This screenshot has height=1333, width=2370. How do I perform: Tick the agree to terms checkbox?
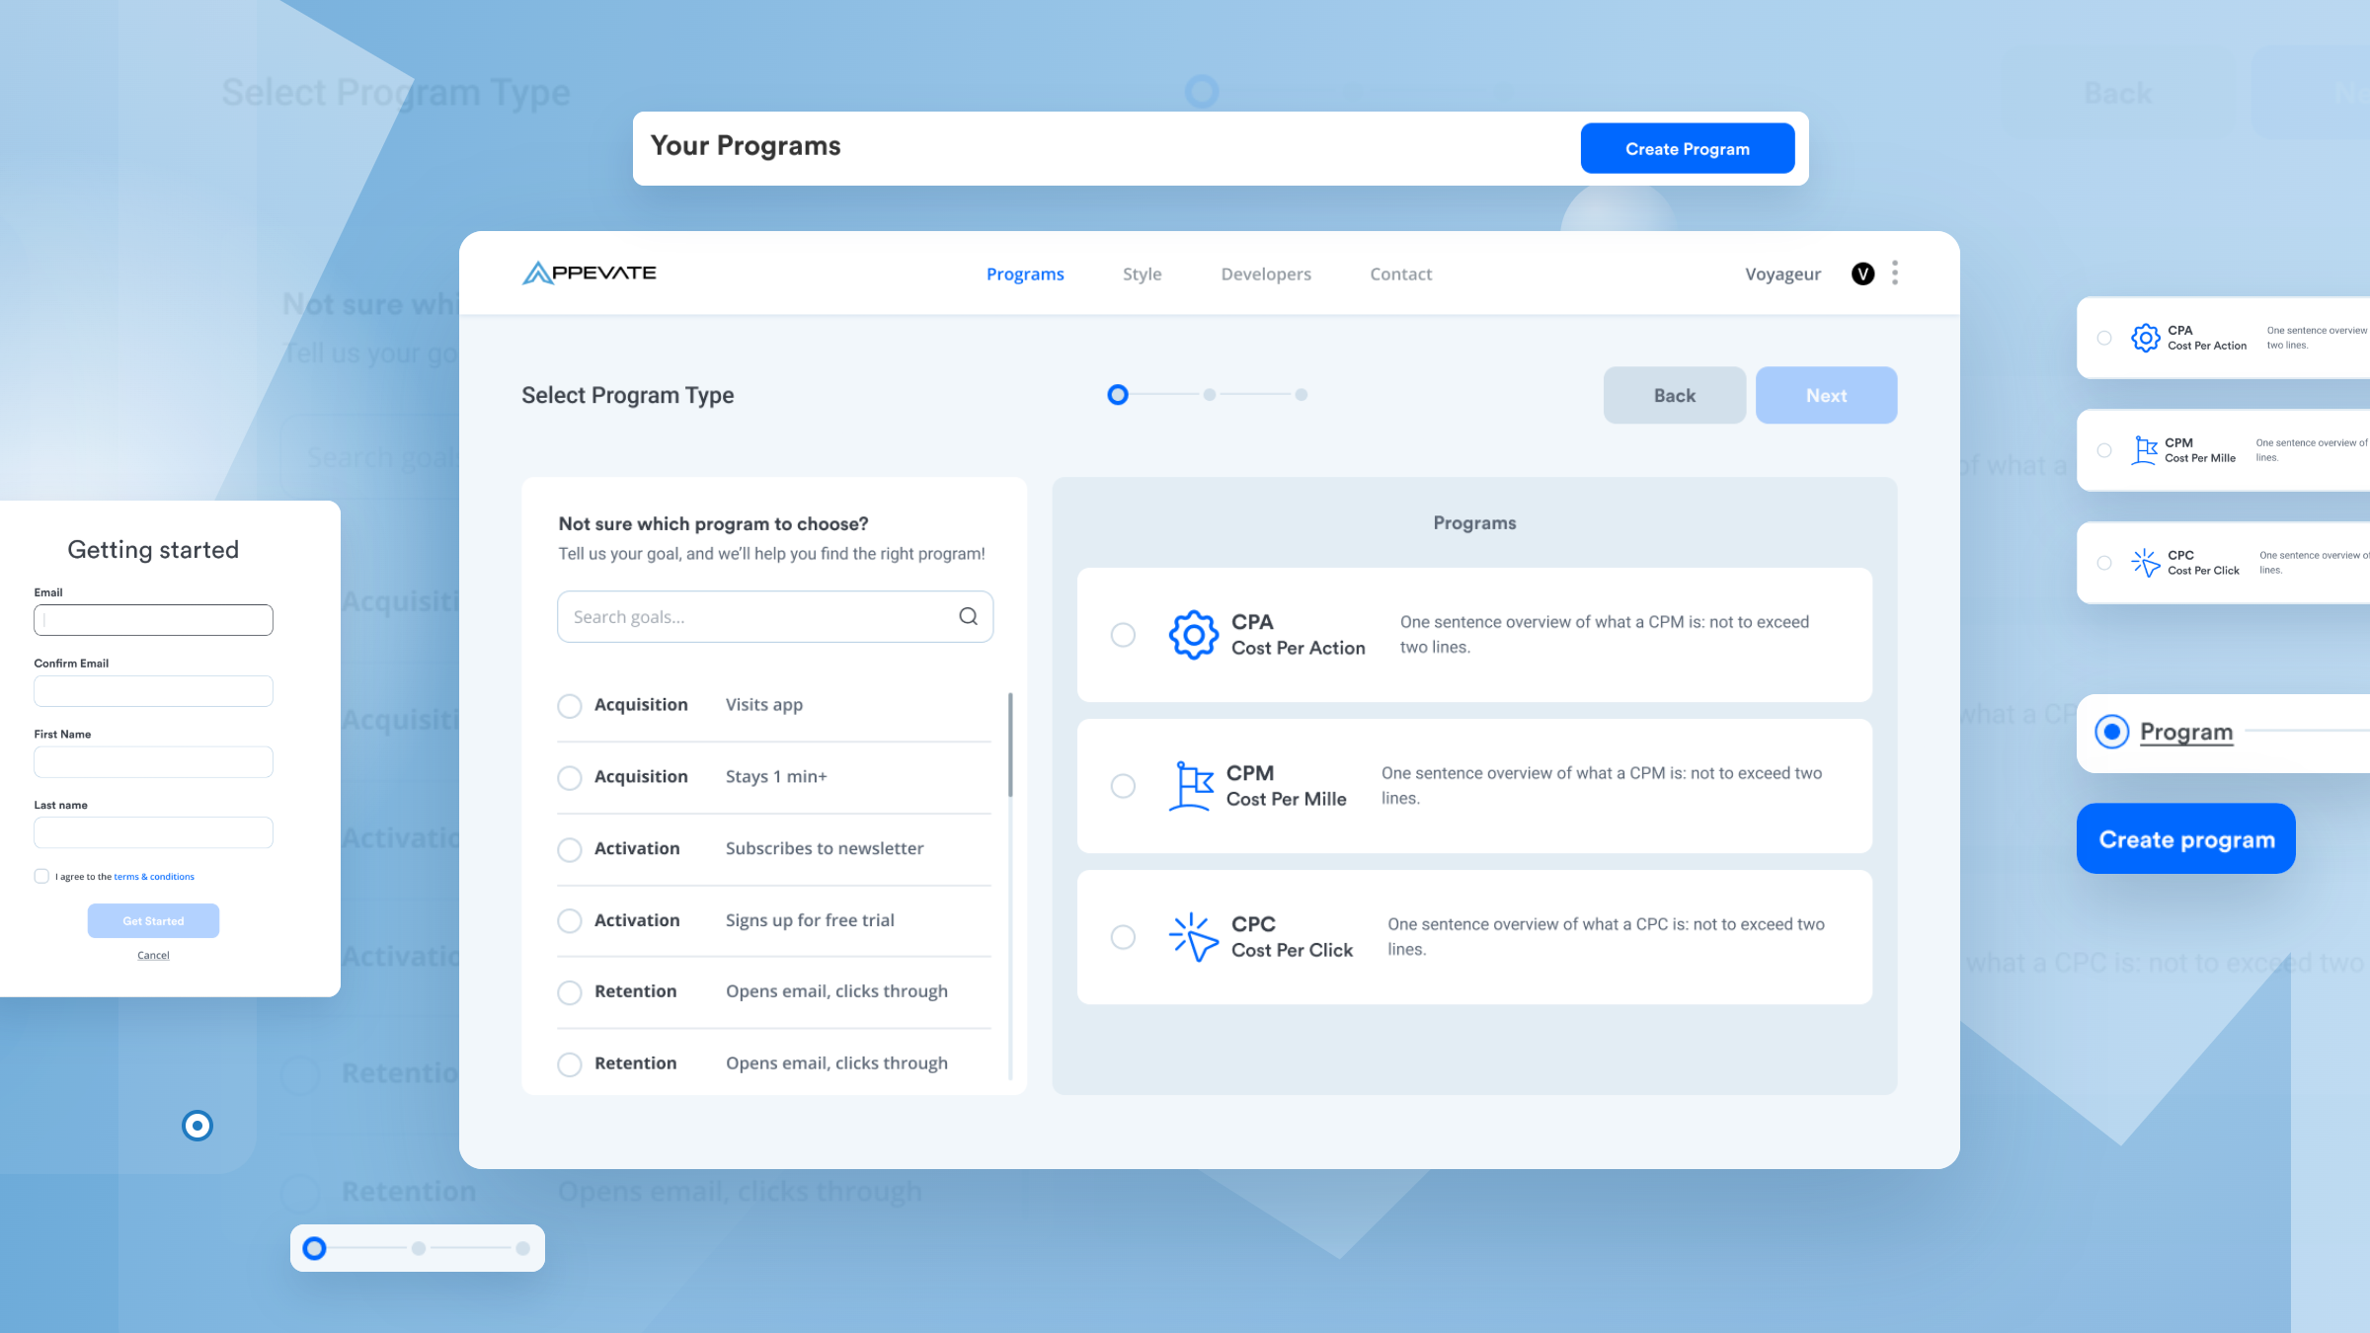coord(41,876)
